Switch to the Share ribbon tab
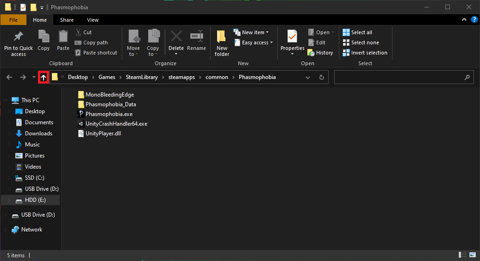480x261 pixels. 67,19
